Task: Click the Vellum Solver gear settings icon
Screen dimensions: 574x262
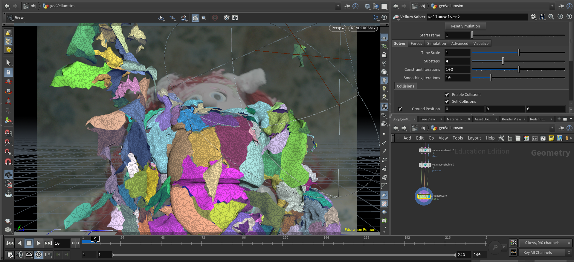Action: [533, 17]
